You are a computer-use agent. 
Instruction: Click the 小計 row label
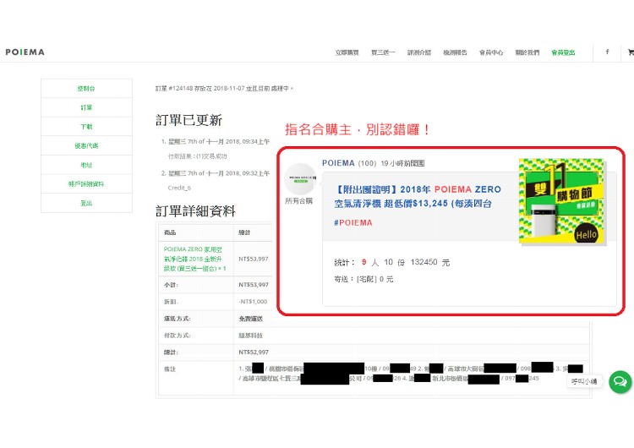click(171, 285)
